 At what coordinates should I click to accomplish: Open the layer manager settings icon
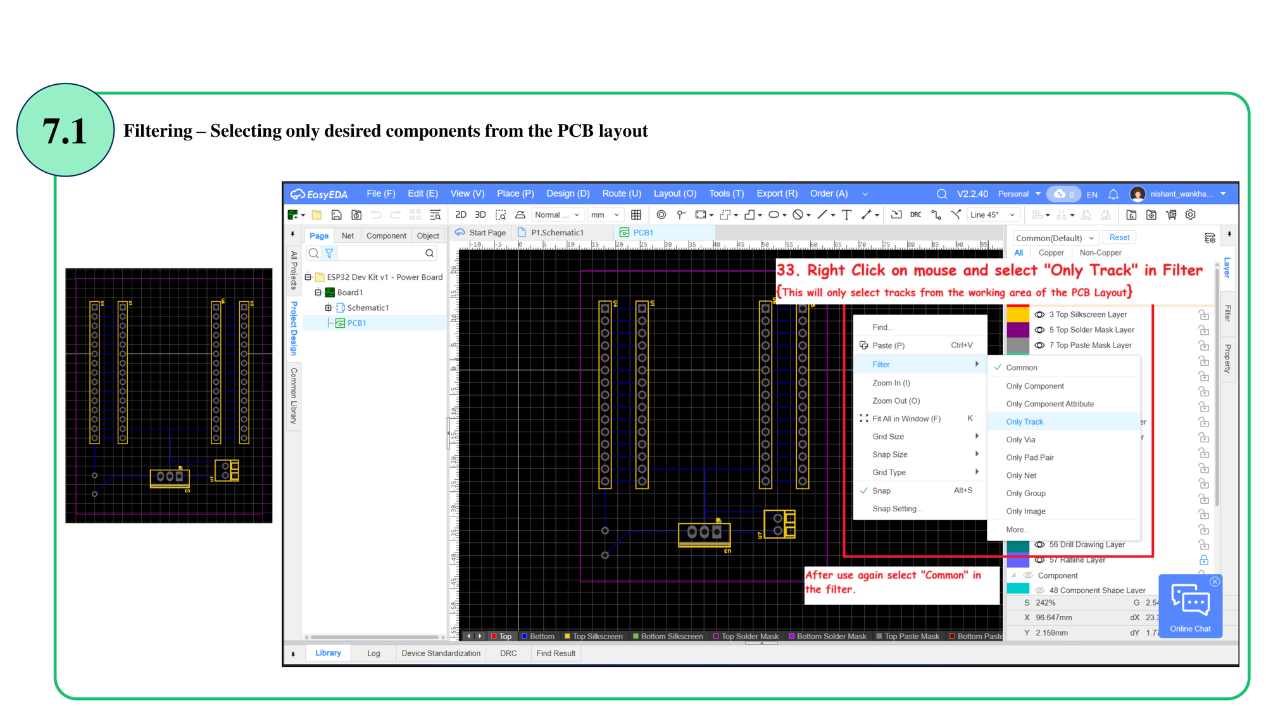[x=1210, y=238]
